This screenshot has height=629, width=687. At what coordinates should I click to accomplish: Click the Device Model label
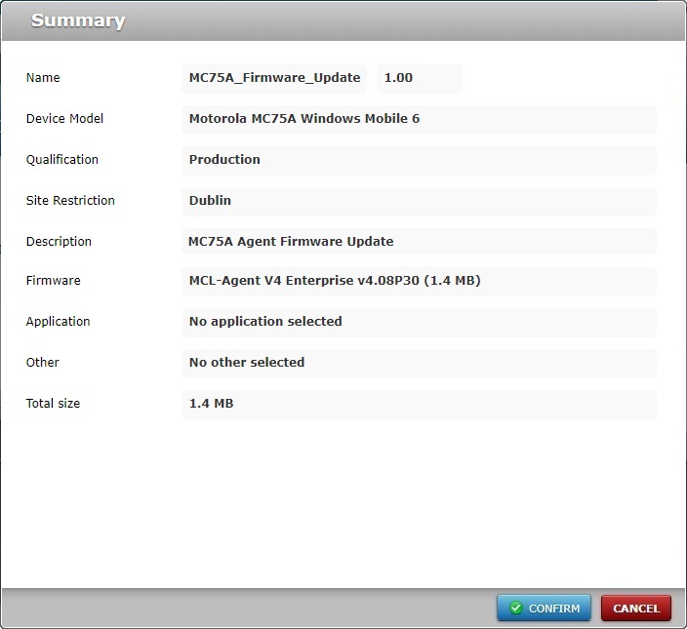(x=64, y=119)
